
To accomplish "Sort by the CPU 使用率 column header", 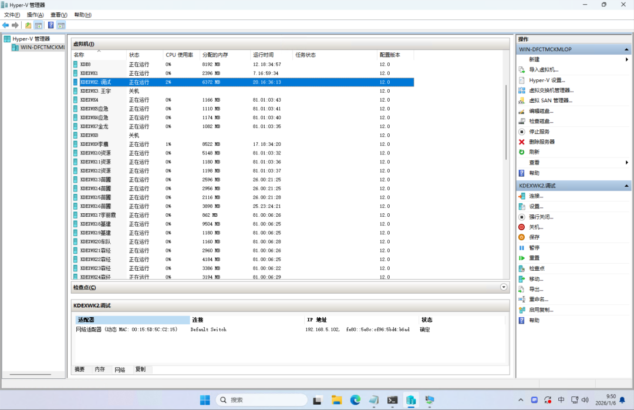I will click(x=182, y=55).
